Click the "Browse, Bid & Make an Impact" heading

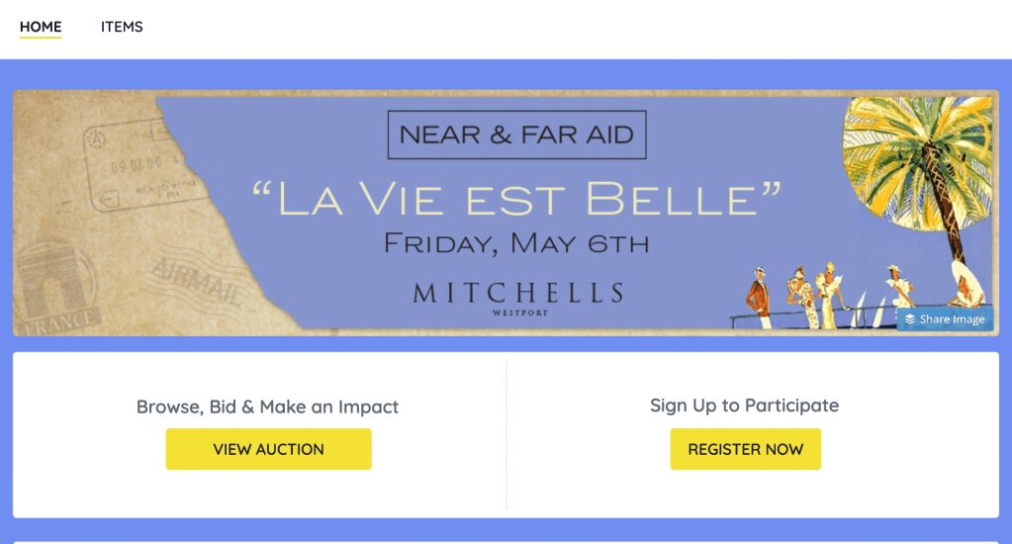click(267, 407)
